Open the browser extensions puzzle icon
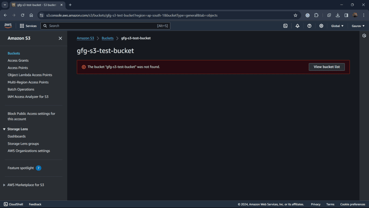 (316, 15)
